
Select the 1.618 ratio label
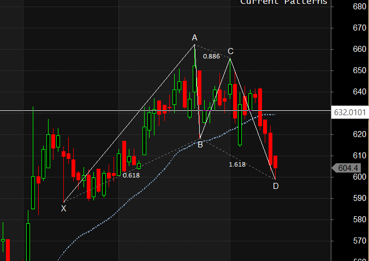tap(237, 164)
